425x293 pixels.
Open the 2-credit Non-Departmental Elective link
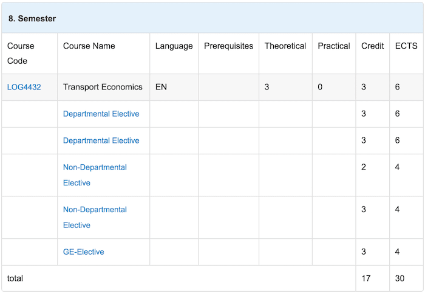tap(95, 175)
